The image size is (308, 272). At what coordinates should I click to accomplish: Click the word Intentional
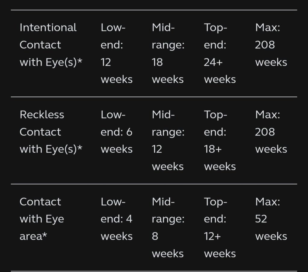48,28
